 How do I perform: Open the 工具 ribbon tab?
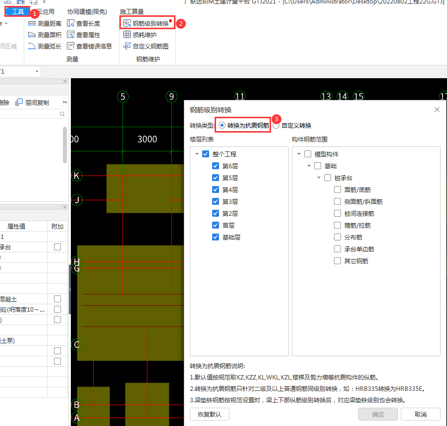[x=18, y=12]
